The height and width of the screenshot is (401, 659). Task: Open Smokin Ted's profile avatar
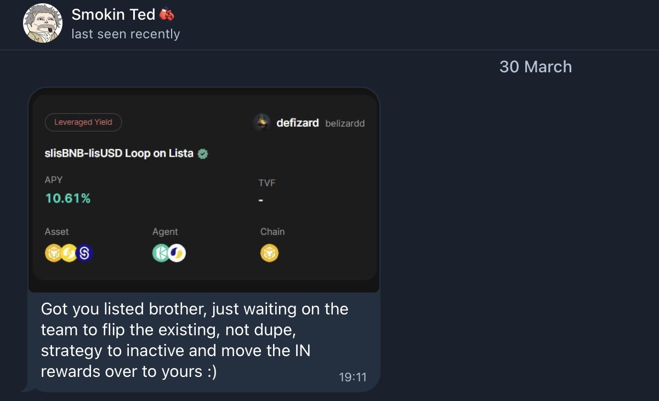click(42, 23)
